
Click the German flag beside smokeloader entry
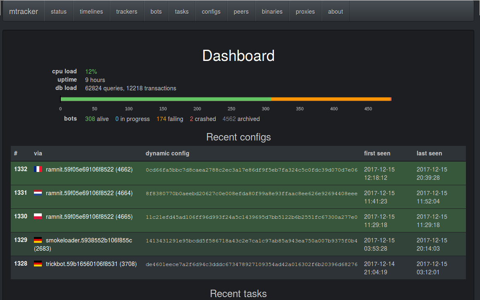[38, 240]
